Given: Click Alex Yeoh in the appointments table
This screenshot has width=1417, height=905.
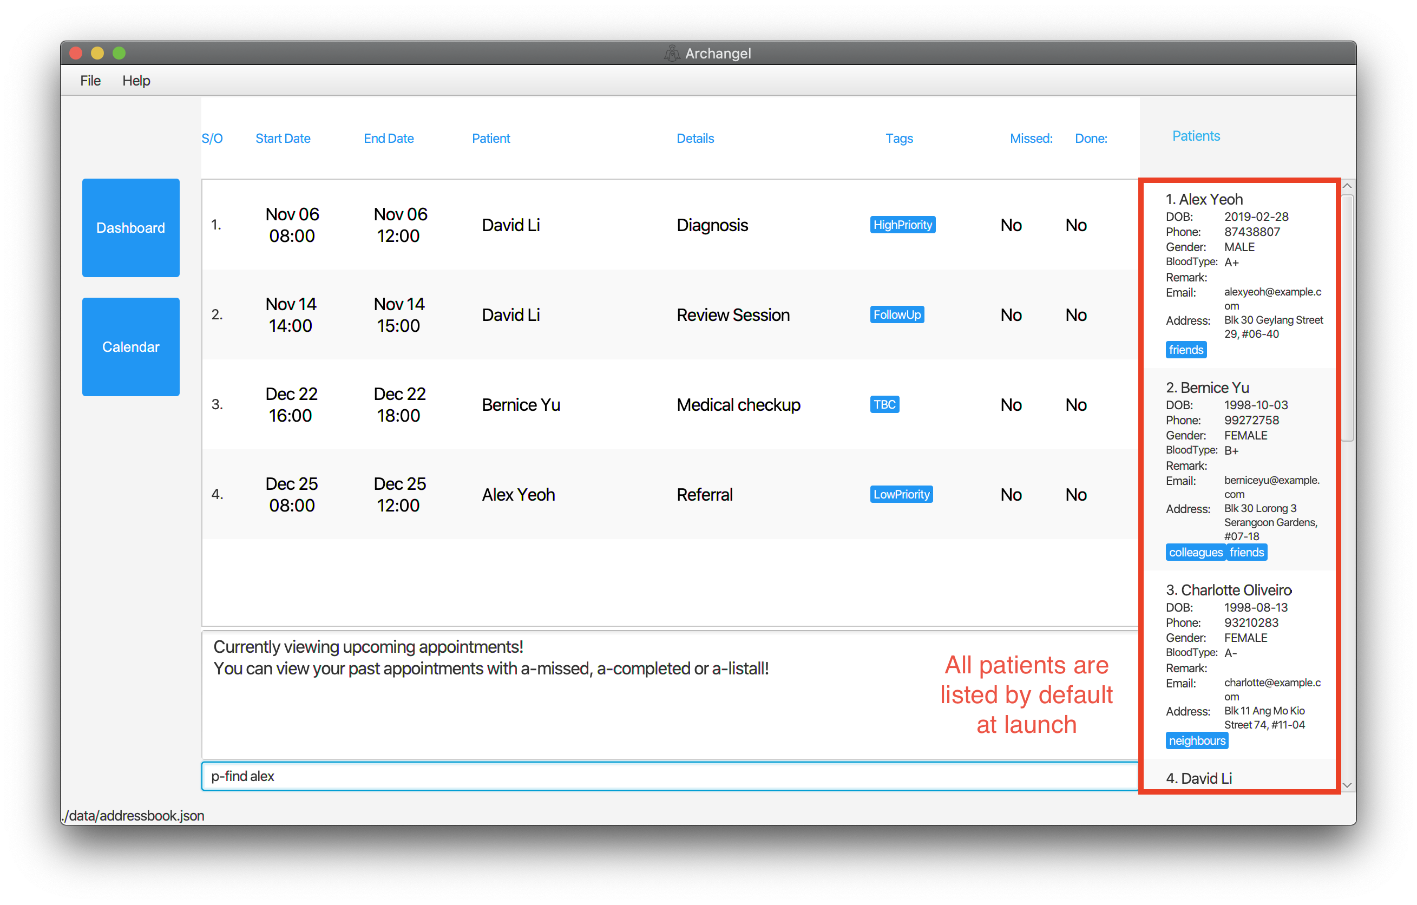Looking at the screenshot, I should [518, 494].
